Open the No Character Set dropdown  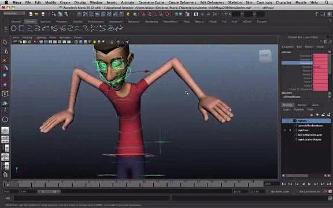tap(310, 191)
